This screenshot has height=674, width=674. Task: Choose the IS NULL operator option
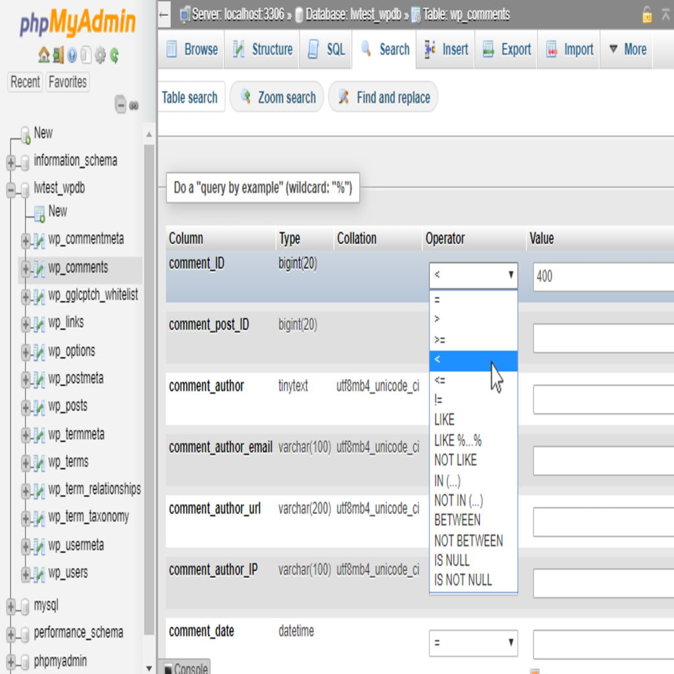pos(473,561)
